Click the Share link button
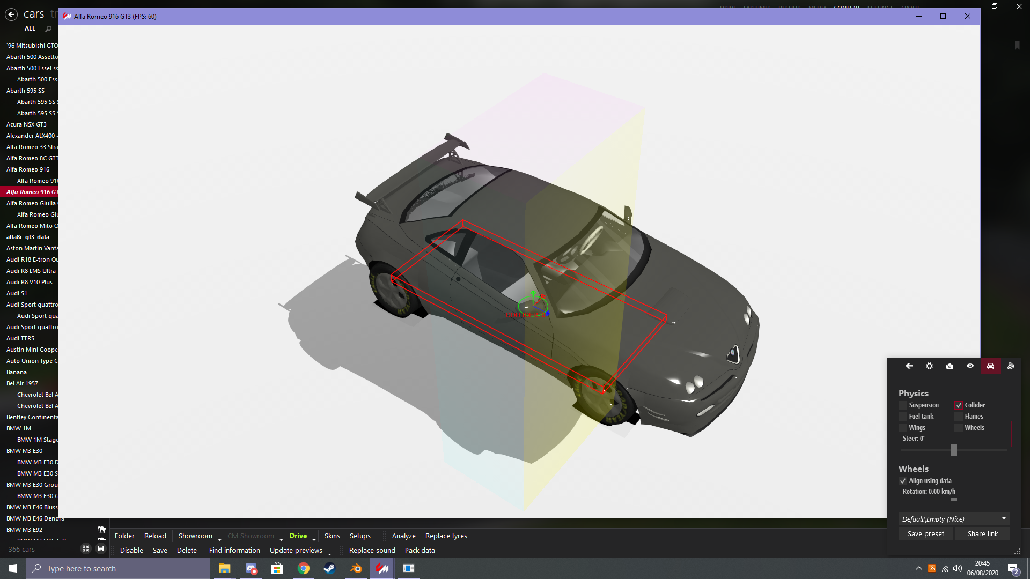 [982, 534]
